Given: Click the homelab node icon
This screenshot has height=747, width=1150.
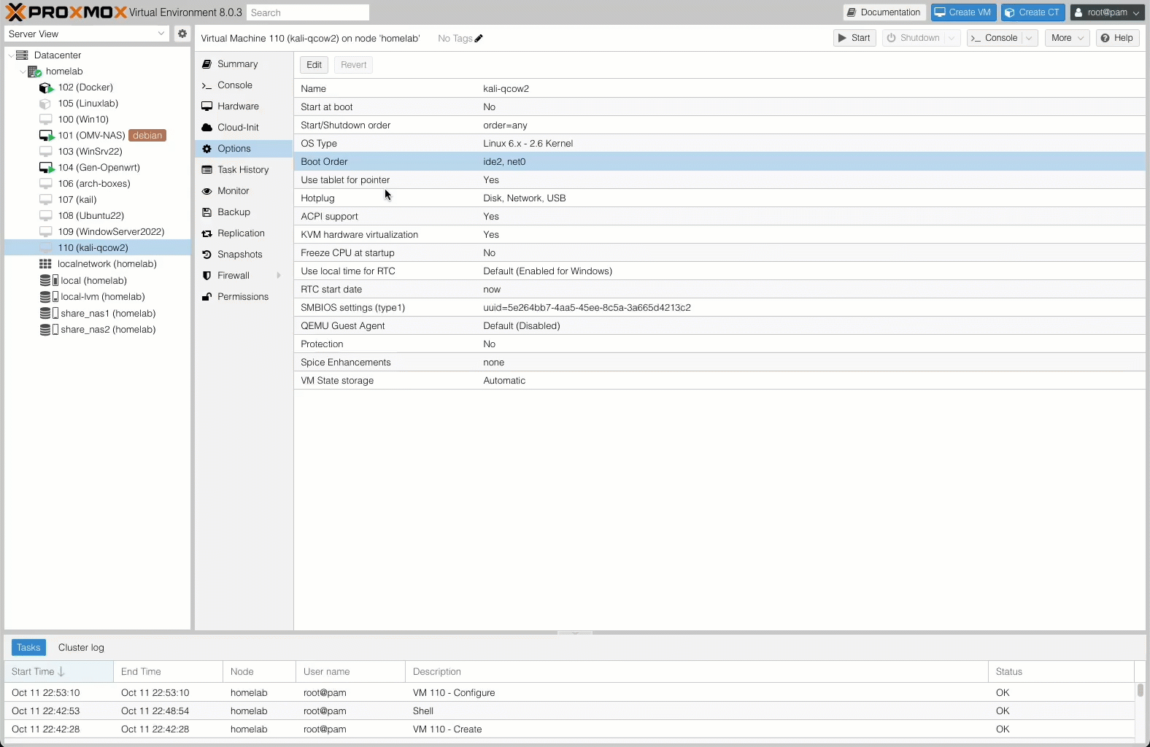Looking at the screenshot, I should (34, 71).
